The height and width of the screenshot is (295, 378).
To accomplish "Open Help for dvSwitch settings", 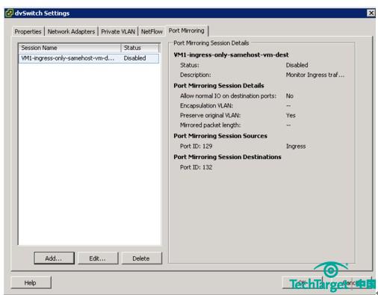I will coord(31,283).
